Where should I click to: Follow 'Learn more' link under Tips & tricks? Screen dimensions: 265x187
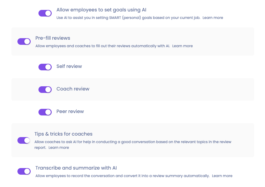59,148
